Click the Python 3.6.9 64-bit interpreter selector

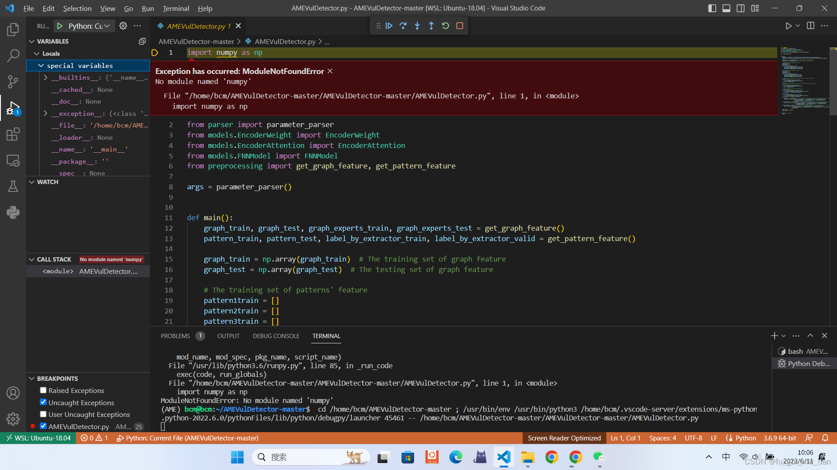[x=779, y=438]
